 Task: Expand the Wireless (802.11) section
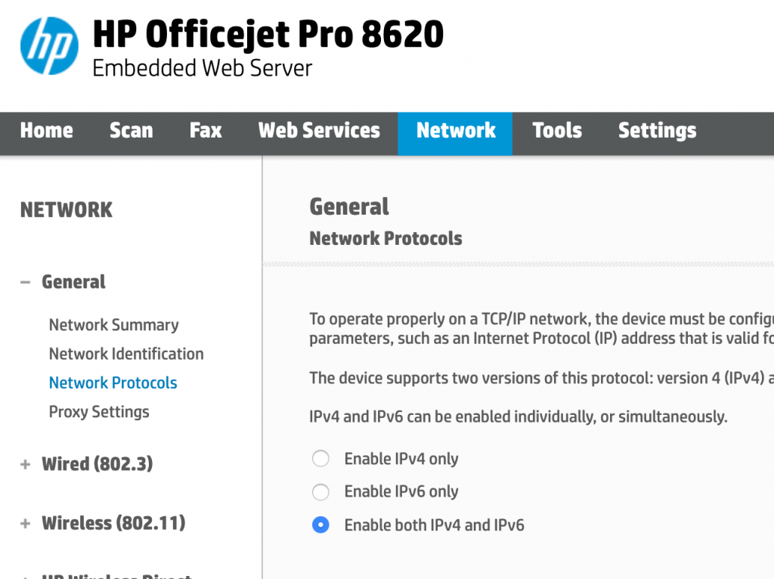coord(26,523)
